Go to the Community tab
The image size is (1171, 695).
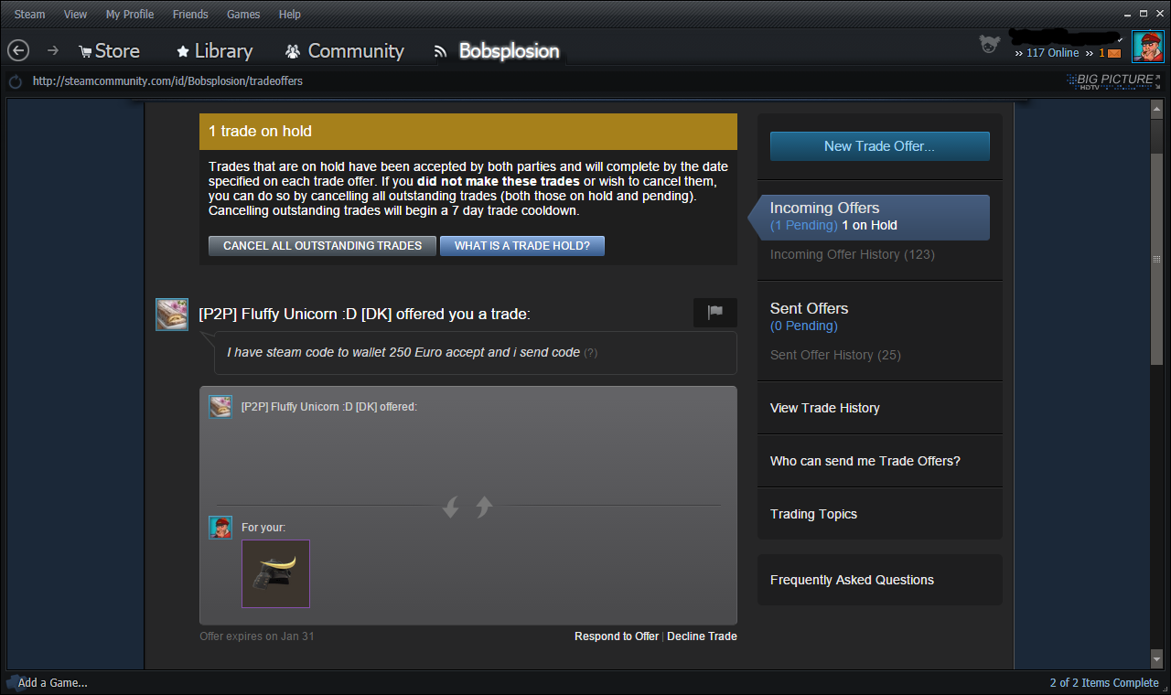coord(344,51)
